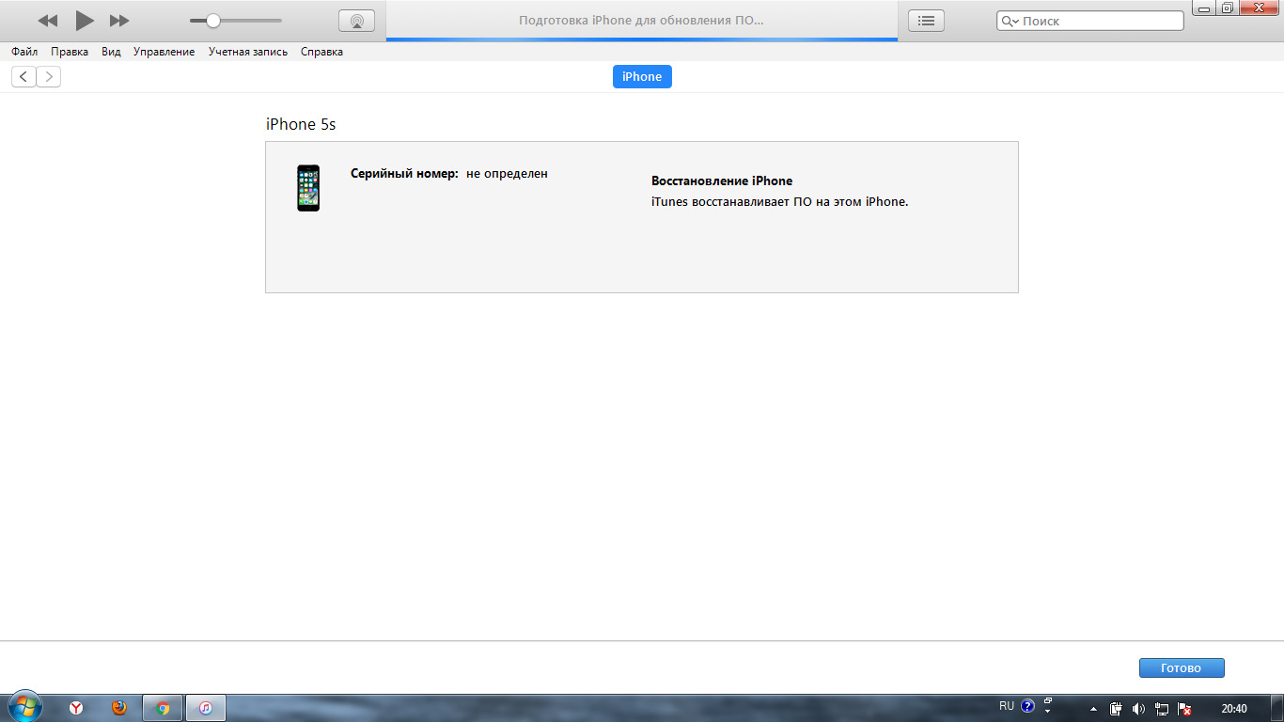Image resolution: width=1284 pixels, height=722 pixels.
Task: Open the AirPlay output selector
Action: 356,21
